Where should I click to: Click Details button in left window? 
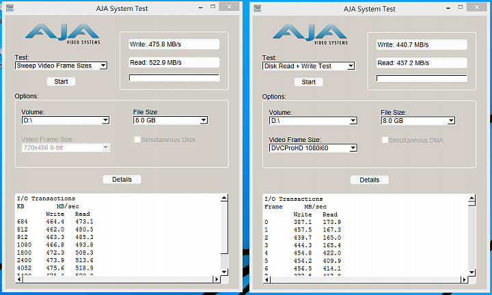pos(122,180)
